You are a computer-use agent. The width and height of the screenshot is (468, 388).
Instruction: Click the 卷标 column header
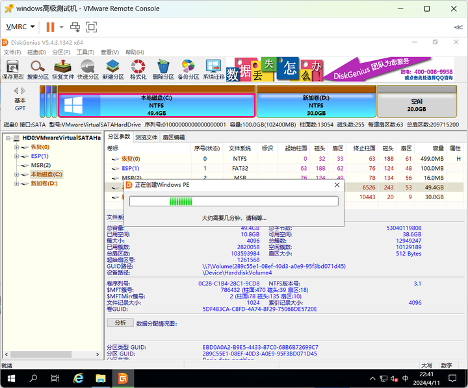148,149
